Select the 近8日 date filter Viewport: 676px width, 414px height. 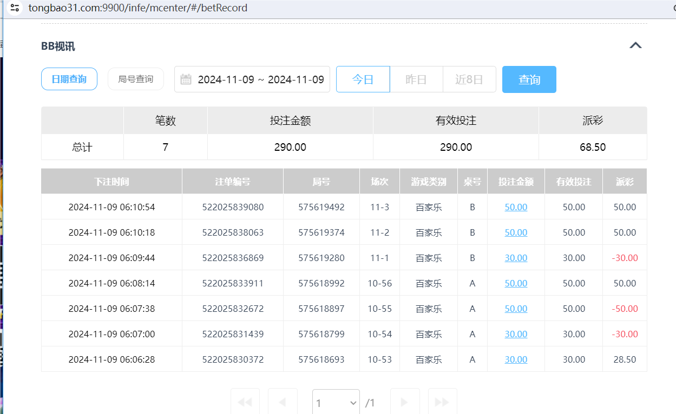tap(469, 79)
